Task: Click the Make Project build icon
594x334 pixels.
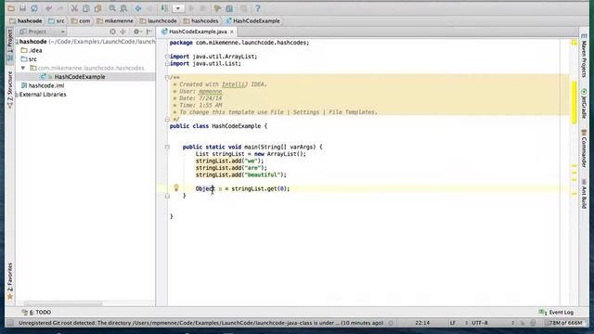Action: pyautogui.click(x=164, y=8)
